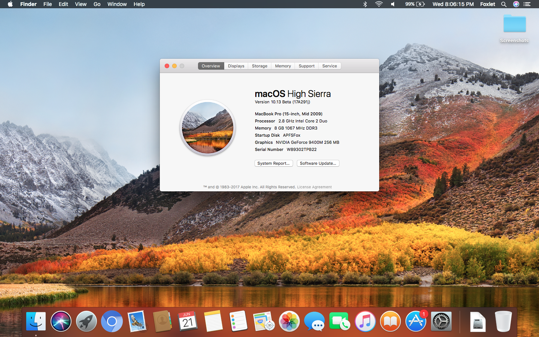
Task: Click the Bluetooth status icon
Action: 365,4
